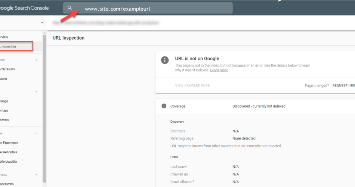Click the 'Referring page' label

(182, 138)
